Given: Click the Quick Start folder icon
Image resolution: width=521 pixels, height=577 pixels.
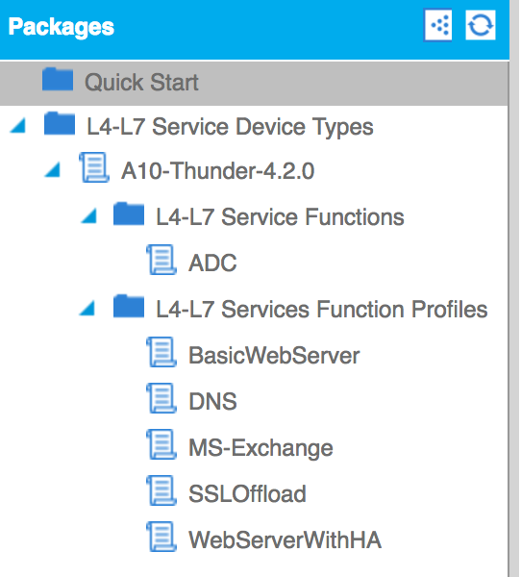Looking at the screenshot, I should [x=58, y=79].
